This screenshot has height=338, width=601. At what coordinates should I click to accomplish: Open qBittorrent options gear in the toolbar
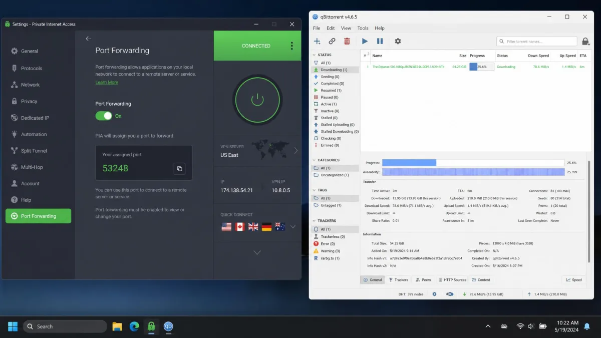(x=398, y=41)
